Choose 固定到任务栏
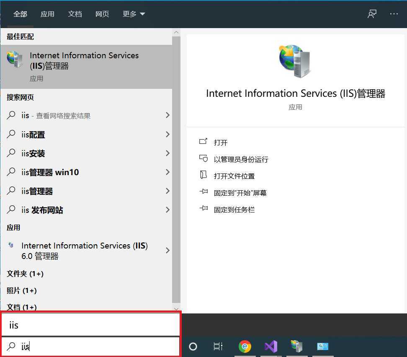407x357 pixels. [x=234, y=210]
